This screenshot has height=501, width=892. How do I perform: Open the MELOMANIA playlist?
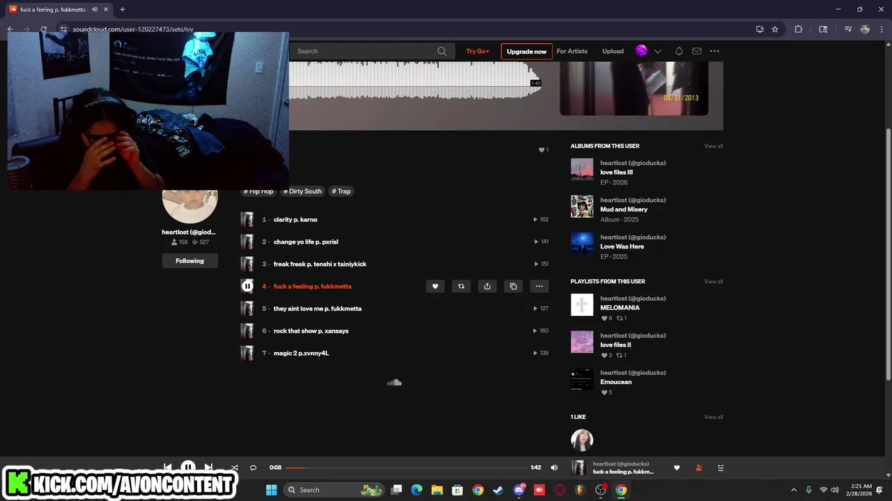point(620,308)
